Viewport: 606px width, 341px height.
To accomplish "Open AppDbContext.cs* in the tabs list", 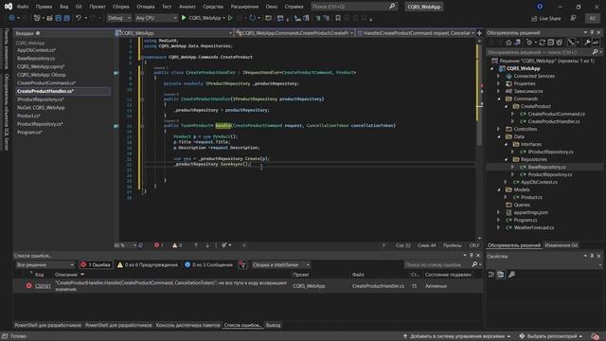I will tap(36, 50).
